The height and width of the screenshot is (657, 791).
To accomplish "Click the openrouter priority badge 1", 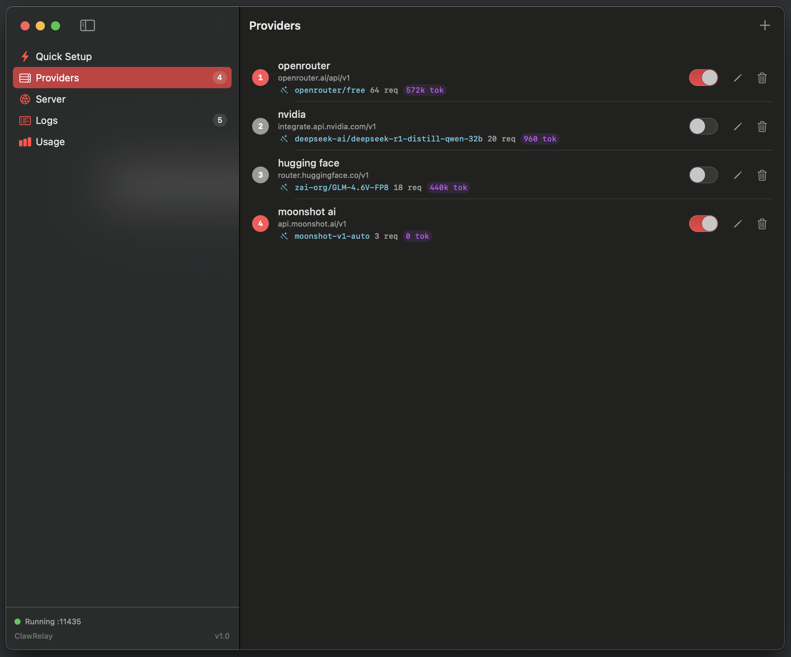I will click(x=260, y=78).
